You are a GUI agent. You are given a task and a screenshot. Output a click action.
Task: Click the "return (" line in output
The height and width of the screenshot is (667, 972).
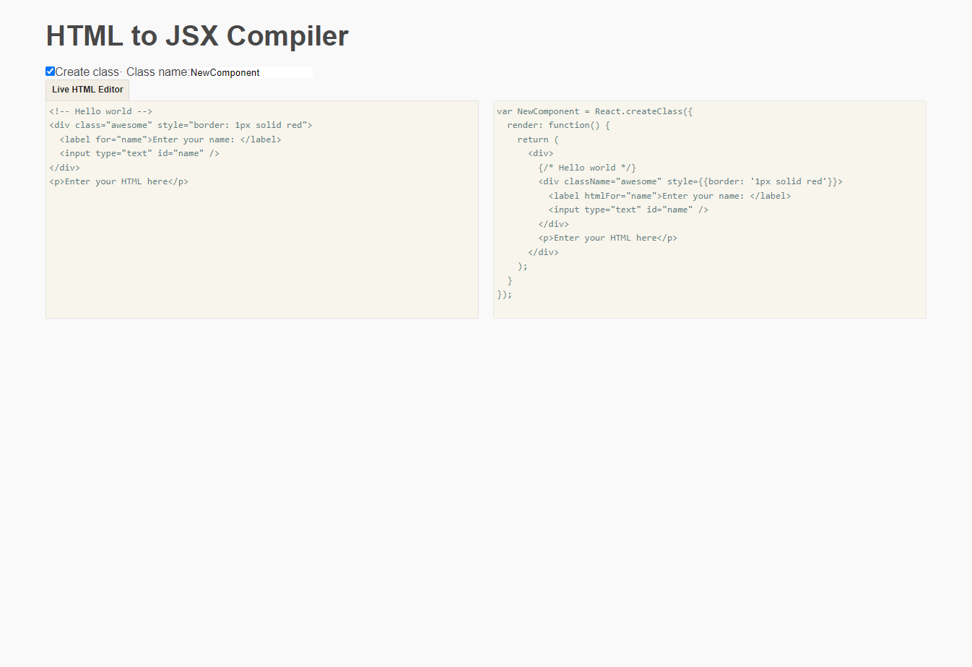pos(538,139)
